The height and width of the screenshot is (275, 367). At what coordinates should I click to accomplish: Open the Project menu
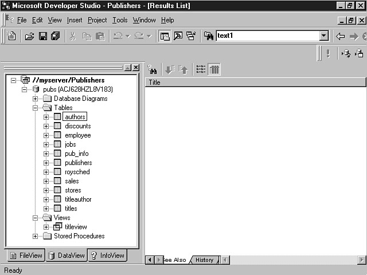point(97,20)
